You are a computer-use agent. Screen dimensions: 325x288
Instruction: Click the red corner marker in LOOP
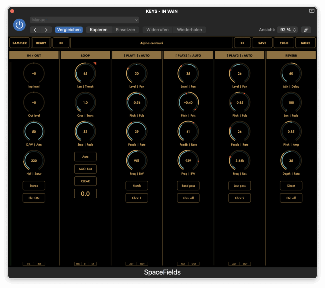(95, 64)
